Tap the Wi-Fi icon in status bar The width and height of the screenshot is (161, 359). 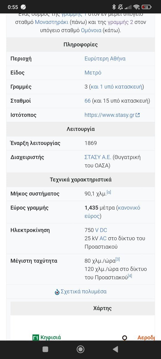137,7
